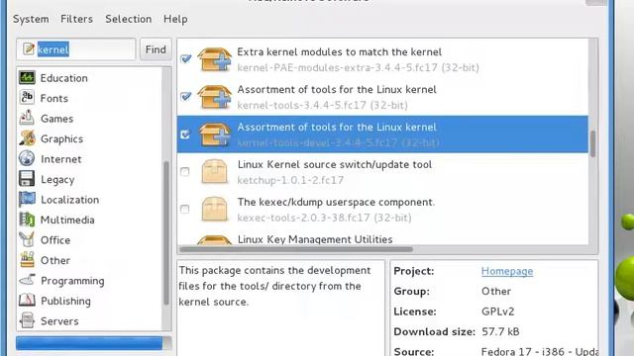Select the Servers category icon
The height and width of the screenshot is (356, 634).
pyautogui.click(x=27, y=320)
